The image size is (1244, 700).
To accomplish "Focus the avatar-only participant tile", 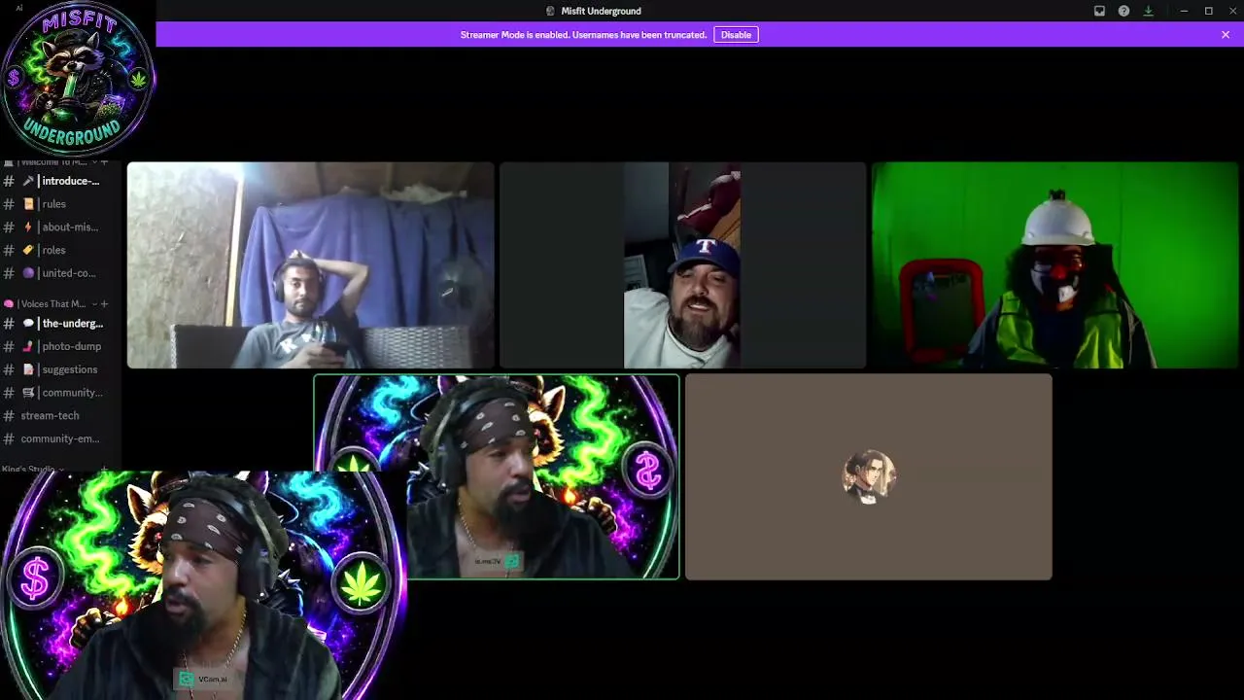I will coord(869,477).
